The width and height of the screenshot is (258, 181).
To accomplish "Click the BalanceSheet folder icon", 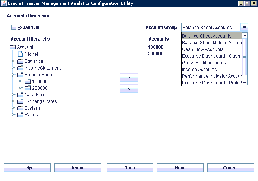I will pos(20,75).
